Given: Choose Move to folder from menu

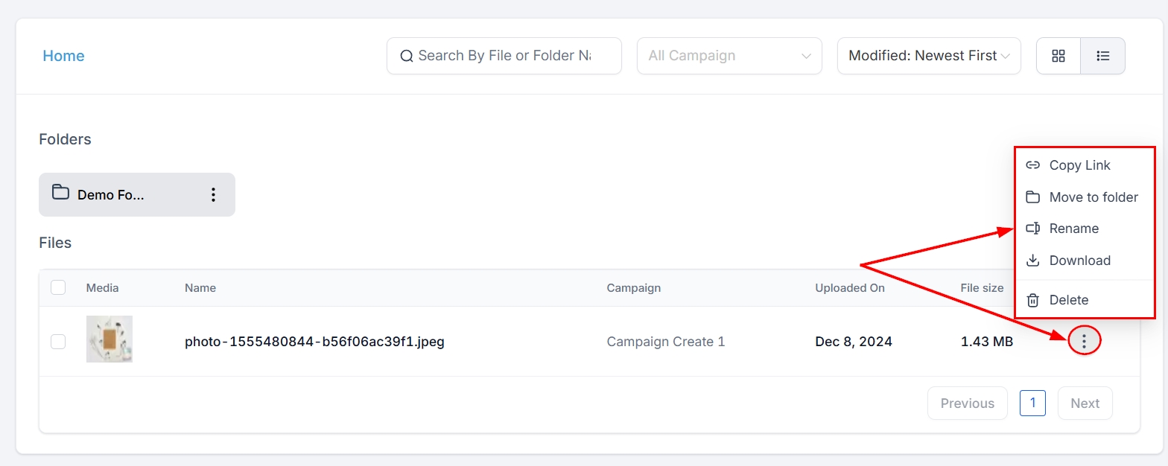Looking at the screenshot, I should 1093,197.
